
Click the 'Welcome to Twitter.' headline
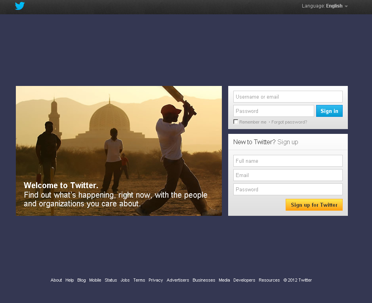61,185
